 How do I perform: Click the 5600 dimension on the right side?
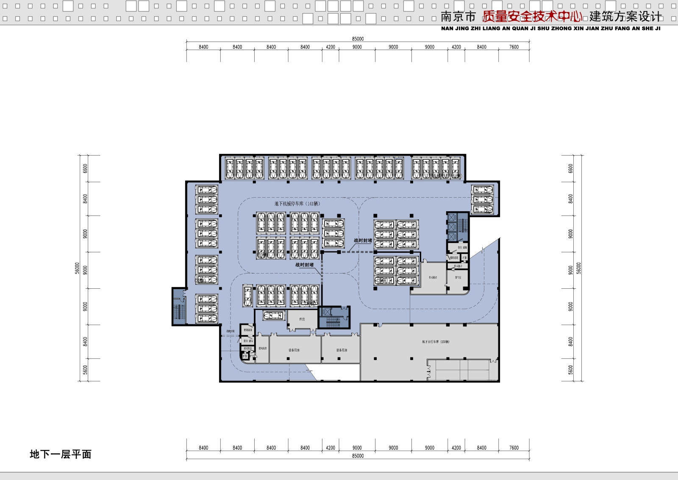570,370
